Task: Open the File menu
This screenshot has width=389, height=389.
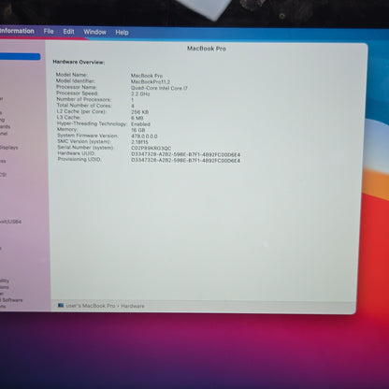Action: pyautogui.click(x=49, y=31)
